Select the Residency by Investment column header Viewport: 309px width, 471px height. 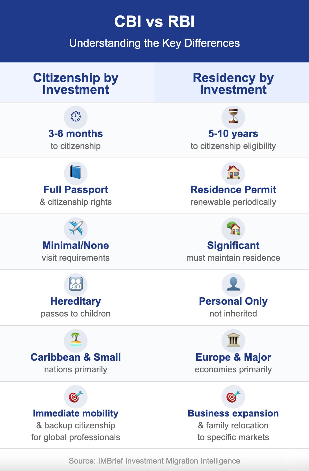click(233, 84)
